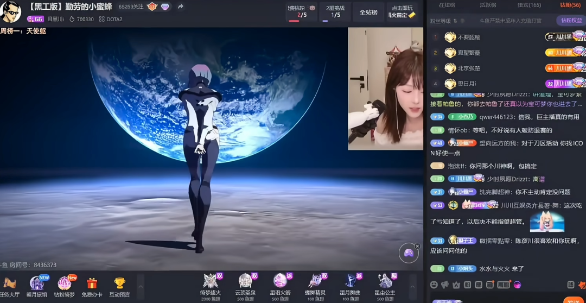586x303 pixels.
Task: Send the 云顶圣泉 gift
Action: tap(246, 287)
